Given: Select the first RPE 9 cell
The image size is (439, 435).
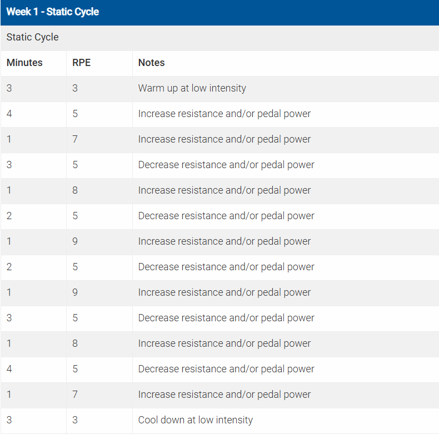Looking at the screenshot, I should pyautogui.click(x=75, y=241).
